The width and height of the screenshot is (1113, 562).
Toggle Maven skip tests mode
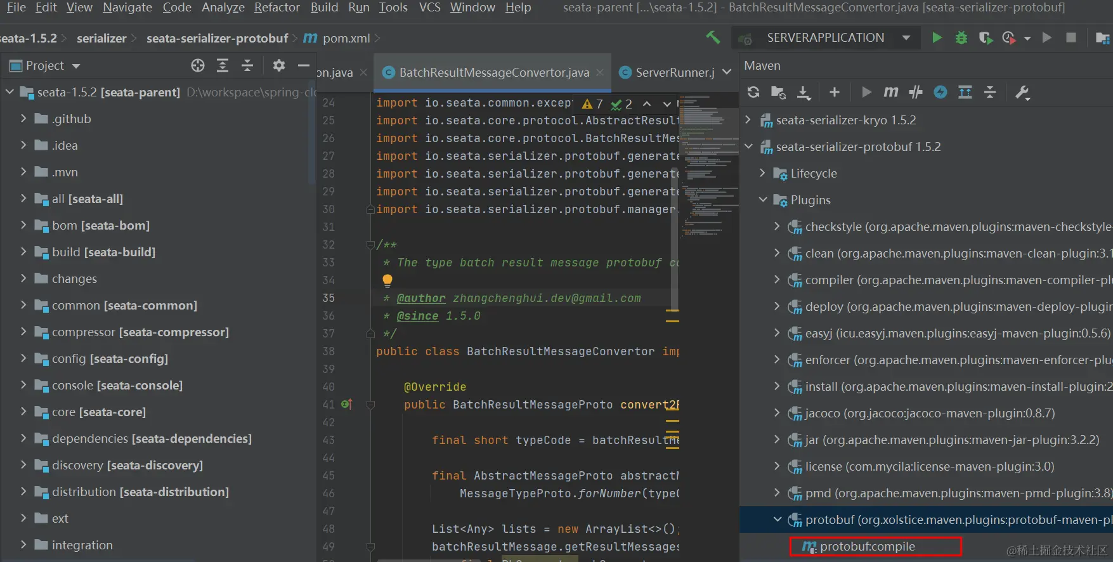(941, 92)
